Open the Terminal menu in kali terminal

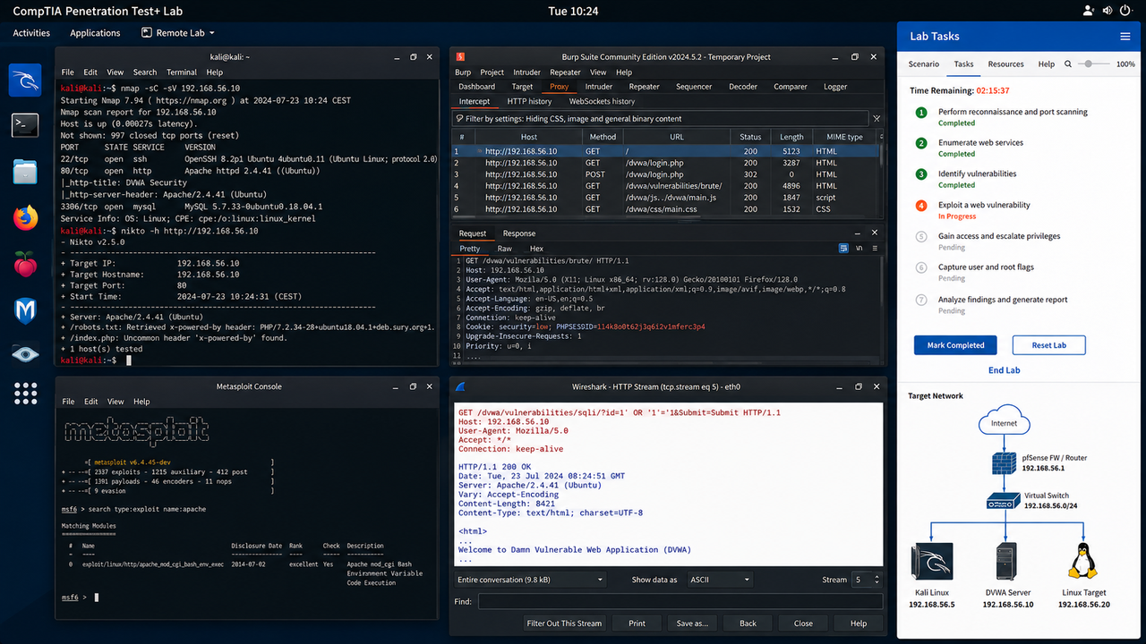pos(182,72)
